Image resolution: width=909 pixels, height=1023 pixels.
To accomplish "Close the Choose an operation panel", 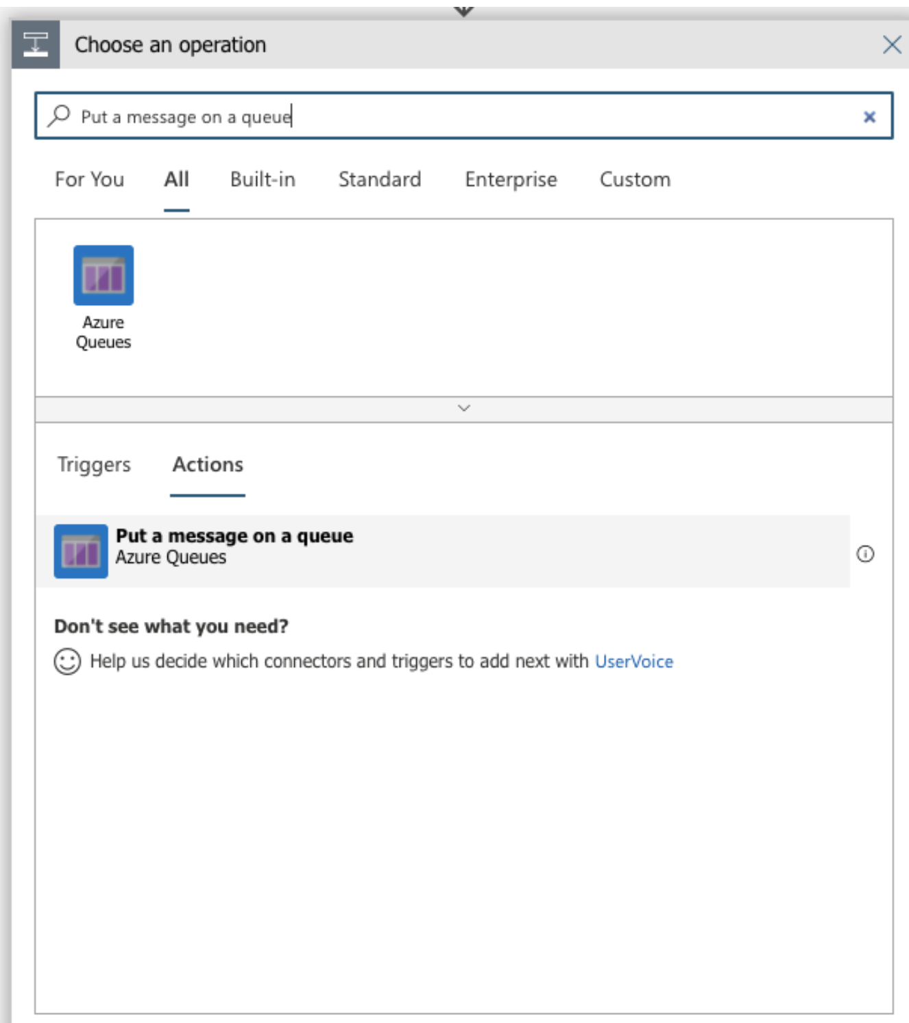I will tap(892, 45).
